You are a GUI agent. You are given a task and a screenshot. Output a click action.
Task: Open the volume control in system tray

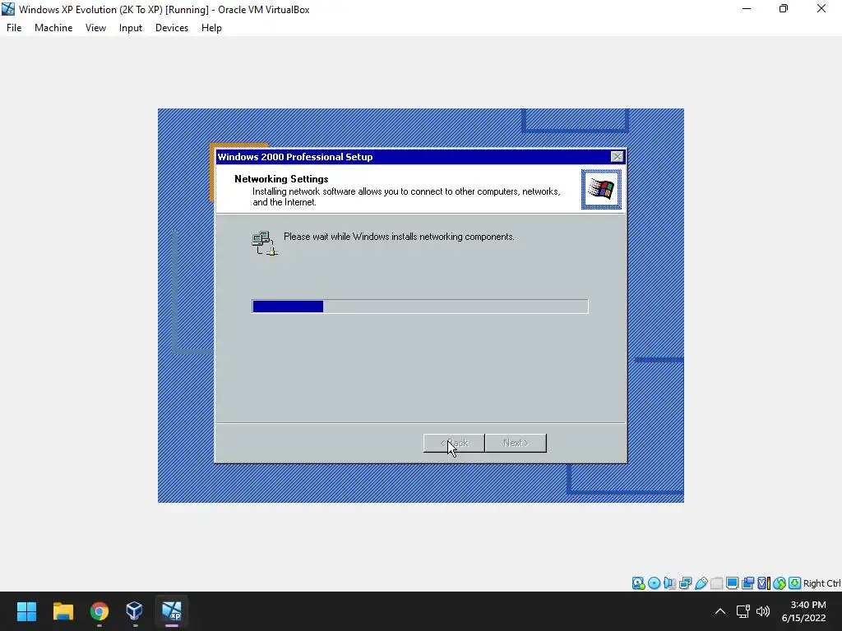pyautogui.click(x=763, y=611)
